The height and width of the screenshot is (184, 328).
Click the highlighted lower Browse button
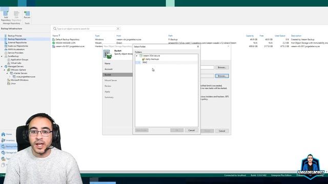click(x=222, y=76)
